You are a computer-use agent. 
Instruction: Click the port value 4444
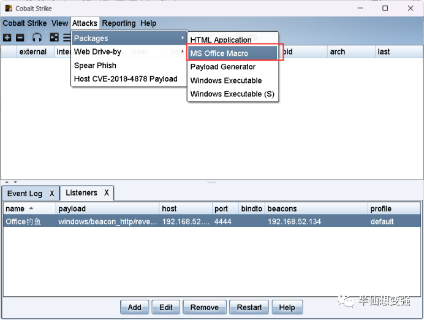pos(223,221)
